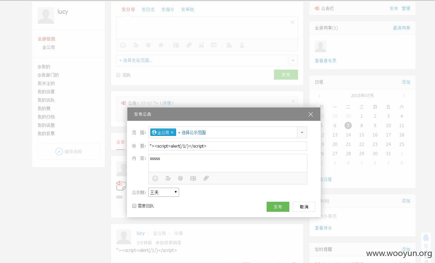Click building icon in share toolbar

(x=229, y=45)
